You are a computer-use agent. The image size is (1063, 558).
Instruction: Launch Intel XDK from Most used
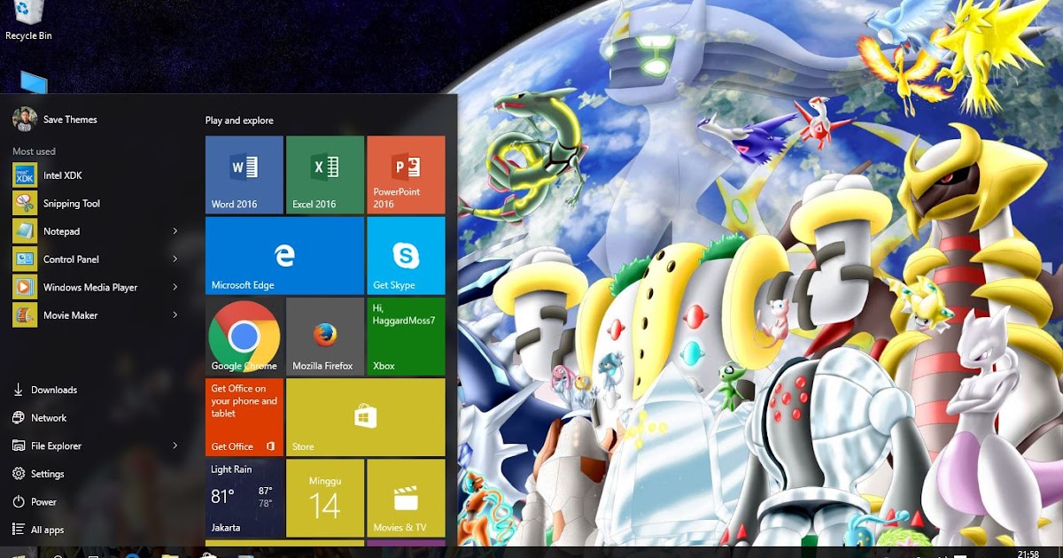click(96, 175)
